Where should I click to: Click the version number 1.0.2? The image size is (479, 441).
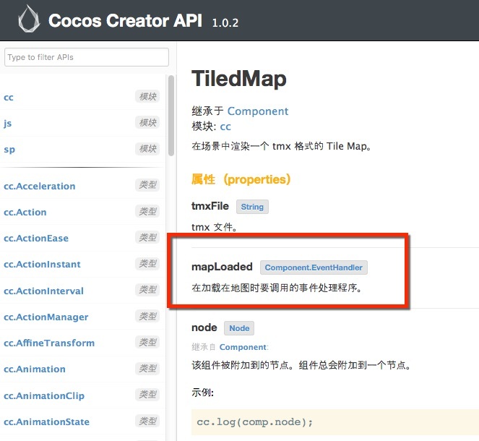(x=225, y=23)
